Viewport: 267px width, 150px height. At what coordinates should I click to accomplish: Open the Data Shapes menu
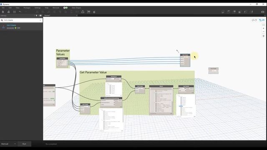click(x=76, y=8)
